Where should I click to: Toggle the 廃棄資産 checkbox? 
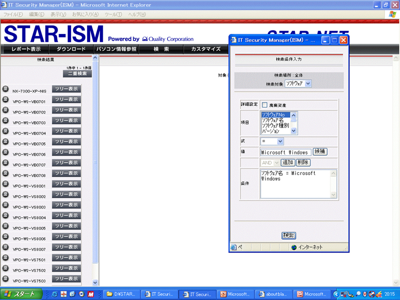click(x=264, y=105)
